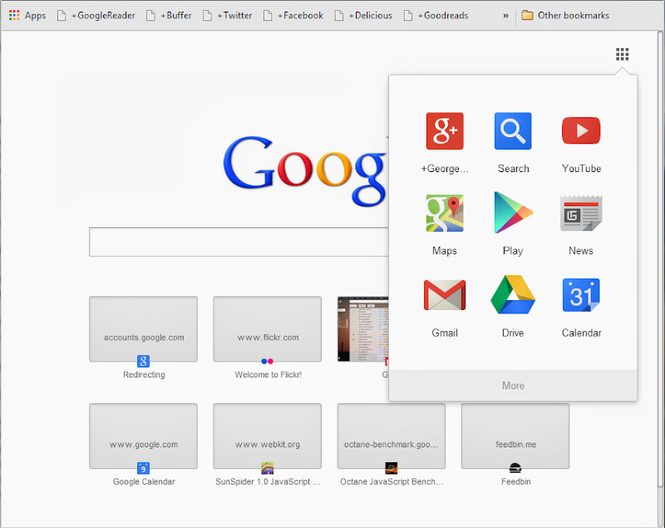Open the Gmail inbox screenshot thumbnail
665x528 pixels.
pos(363,329)
